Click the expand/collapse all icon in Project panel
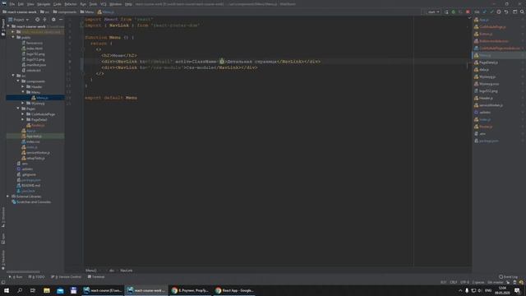Screen dimensions: 526x296 [44, 20]
